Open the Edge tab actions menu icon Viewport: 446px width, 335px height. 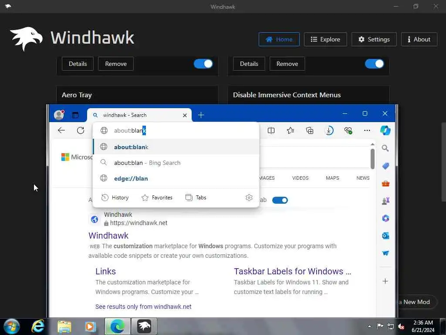coord(75,115)
